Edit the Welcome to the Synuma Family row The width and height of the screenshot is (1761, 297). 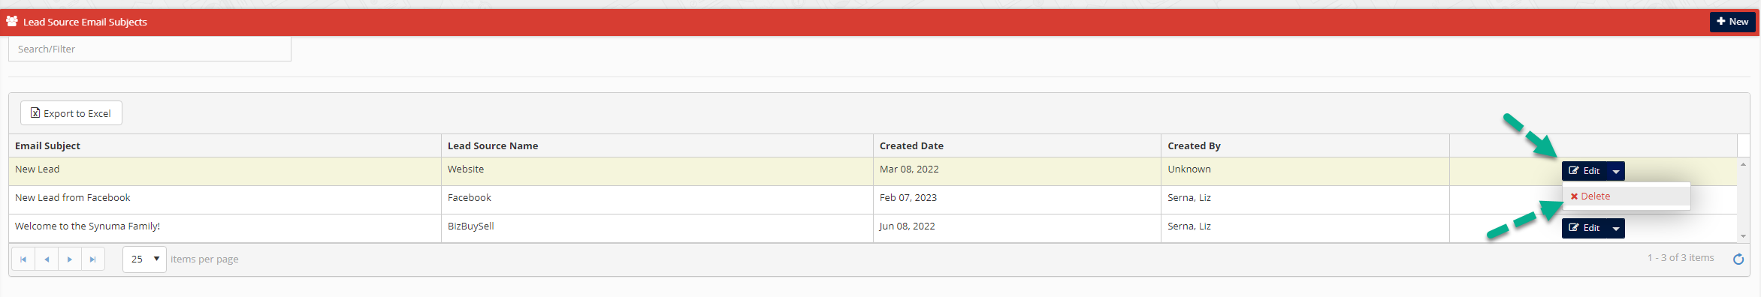pyautogui.click(x=1584, y=228)
